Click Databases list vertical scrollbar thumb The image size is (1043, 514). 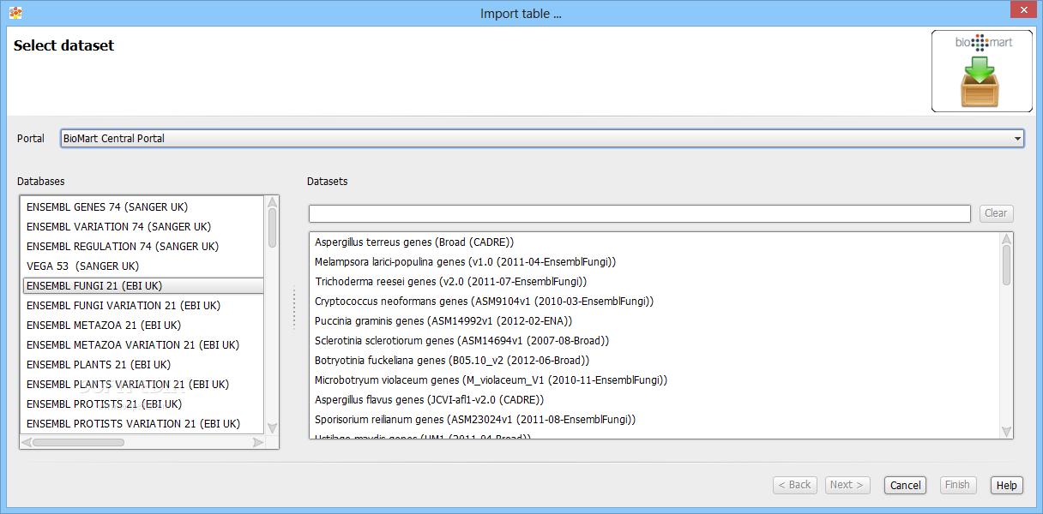coord(272,228)
